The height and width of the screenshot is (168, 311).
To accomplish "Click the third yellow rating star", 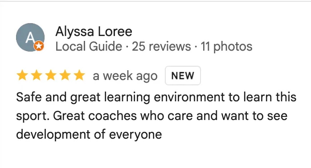I will point(51,75).
